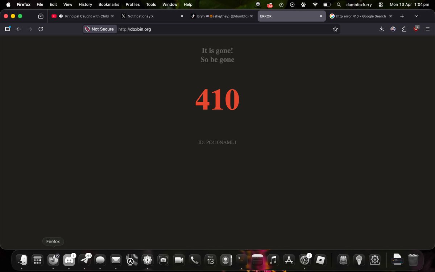Open the Firefox View icon beside tabs

(41, 16)
